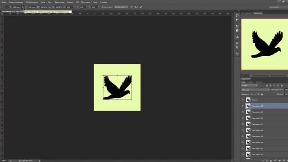
Task: Toggle lock position icon in Layers panel
Action: [x=259, y=94]
